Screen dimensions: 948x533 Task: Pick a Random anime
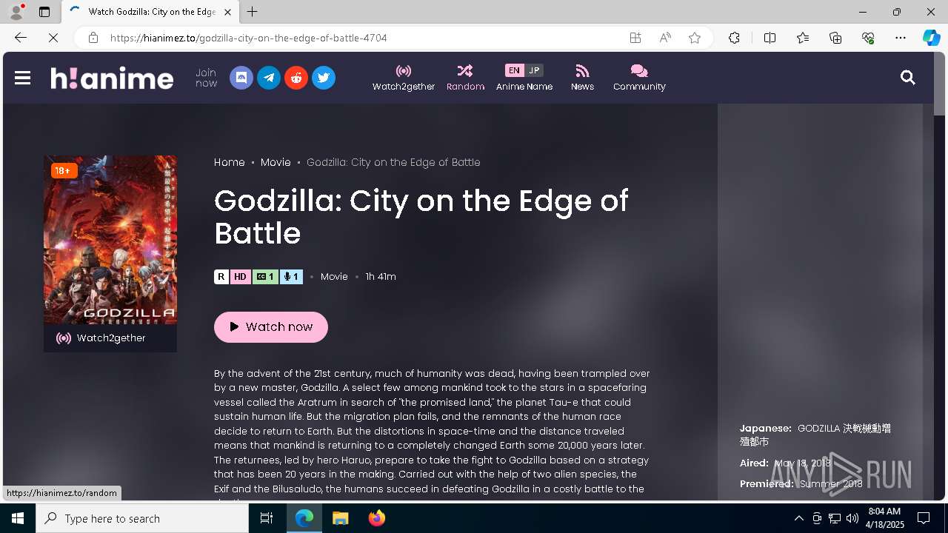465,78
